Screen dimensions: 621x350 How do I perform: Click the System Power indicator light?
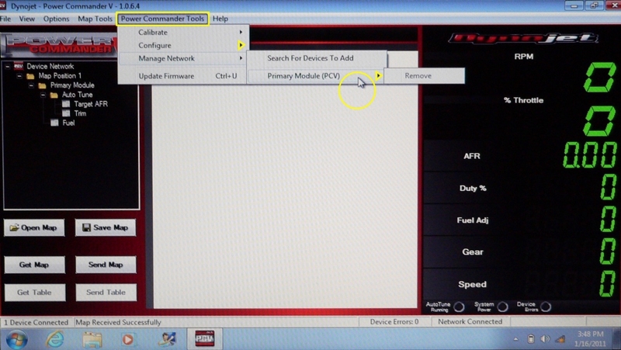pos(502,307)
